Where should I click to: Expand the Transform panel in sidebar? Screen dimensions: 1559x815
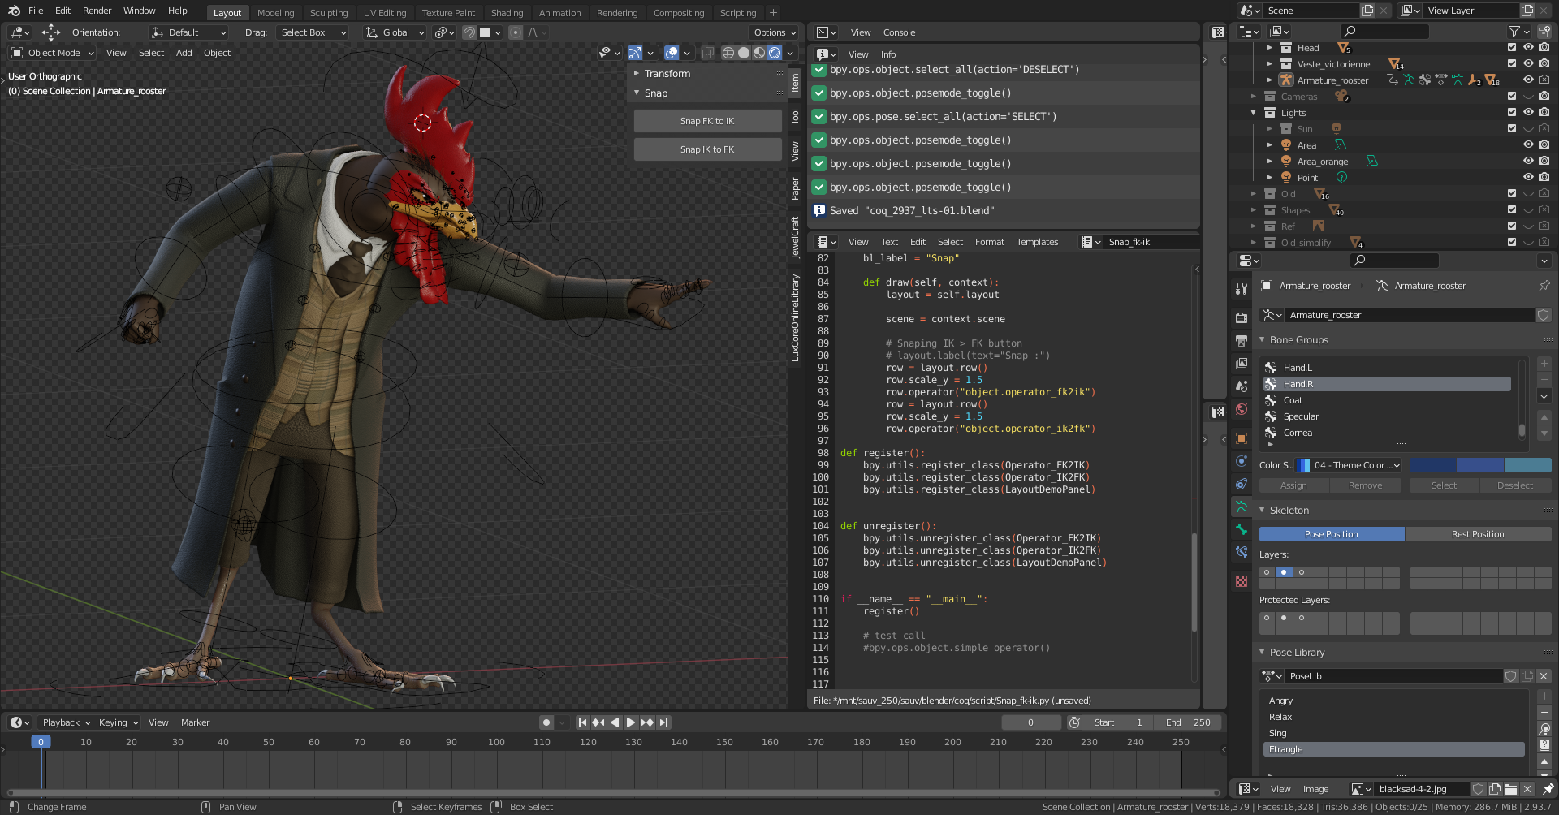click(x=637, y=73)
